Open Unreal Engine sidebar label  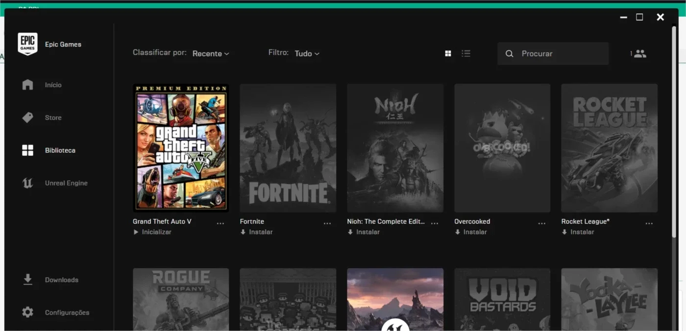pyautogui.click(x=66, y=183)
